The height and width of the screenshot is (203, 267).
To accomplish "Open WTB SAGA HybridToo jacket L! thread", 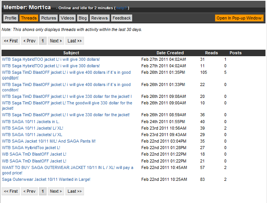I will point(31,148).
